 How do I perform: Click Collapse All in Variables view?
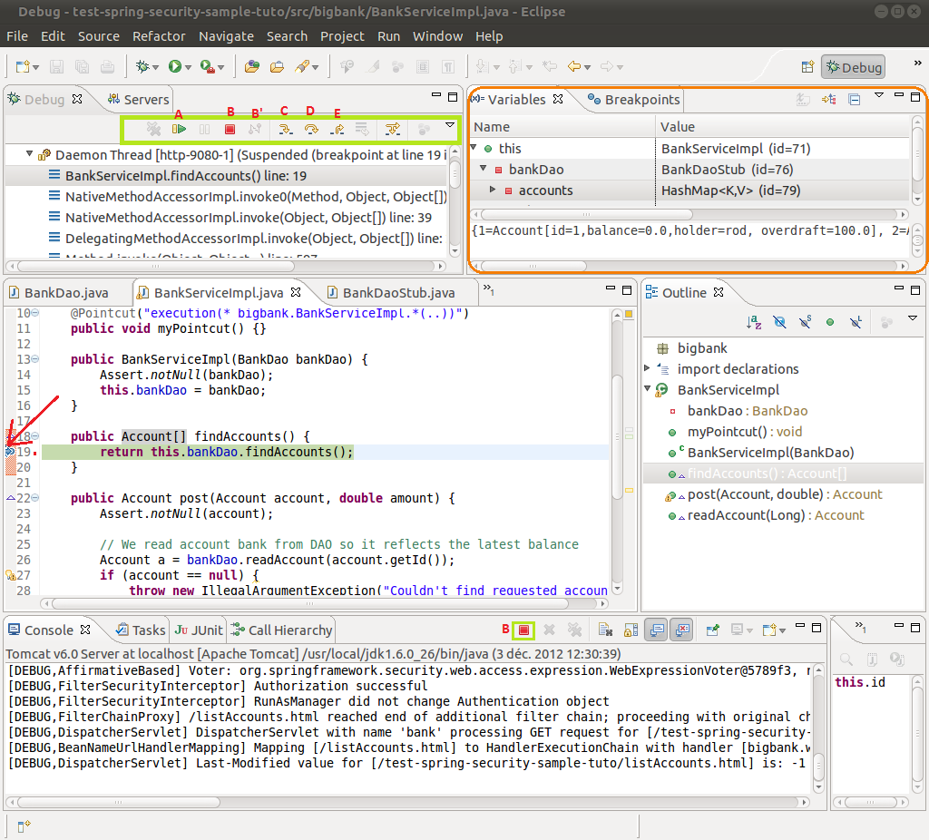click(x=855, y=100)
